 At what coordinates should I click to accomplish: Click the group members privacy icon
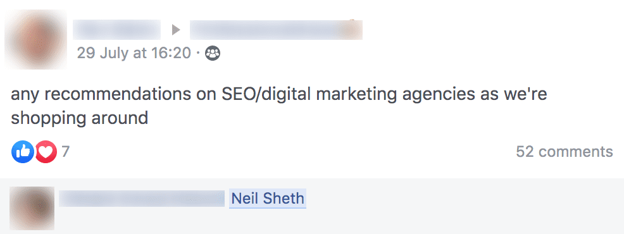point(213,53)
